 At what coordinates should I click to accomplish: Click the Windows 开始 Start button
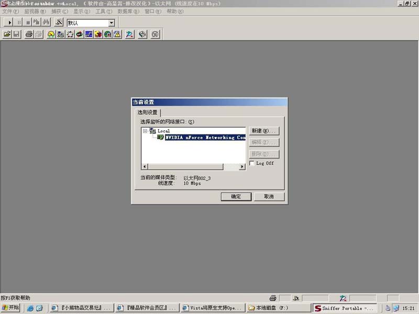(10, 308)
